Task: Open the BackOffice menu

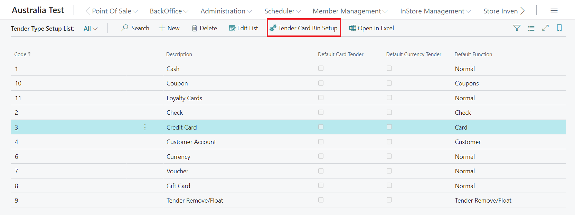Action: click(169, 11)
